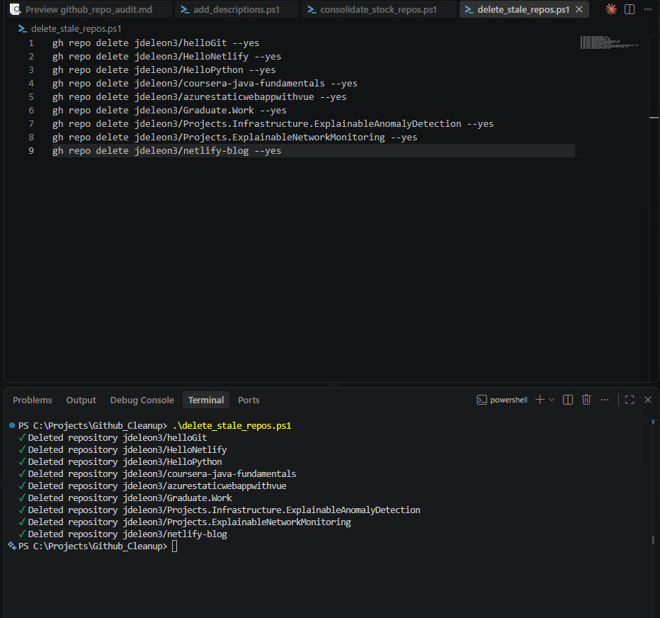This screenshot has height=618, width=660.
Task: Click the helloGit delete command in editor
Action: coord(156,43)
